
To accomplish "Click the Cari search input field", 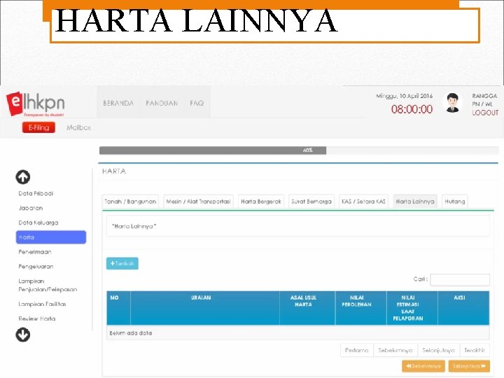I will coord(460,279).
